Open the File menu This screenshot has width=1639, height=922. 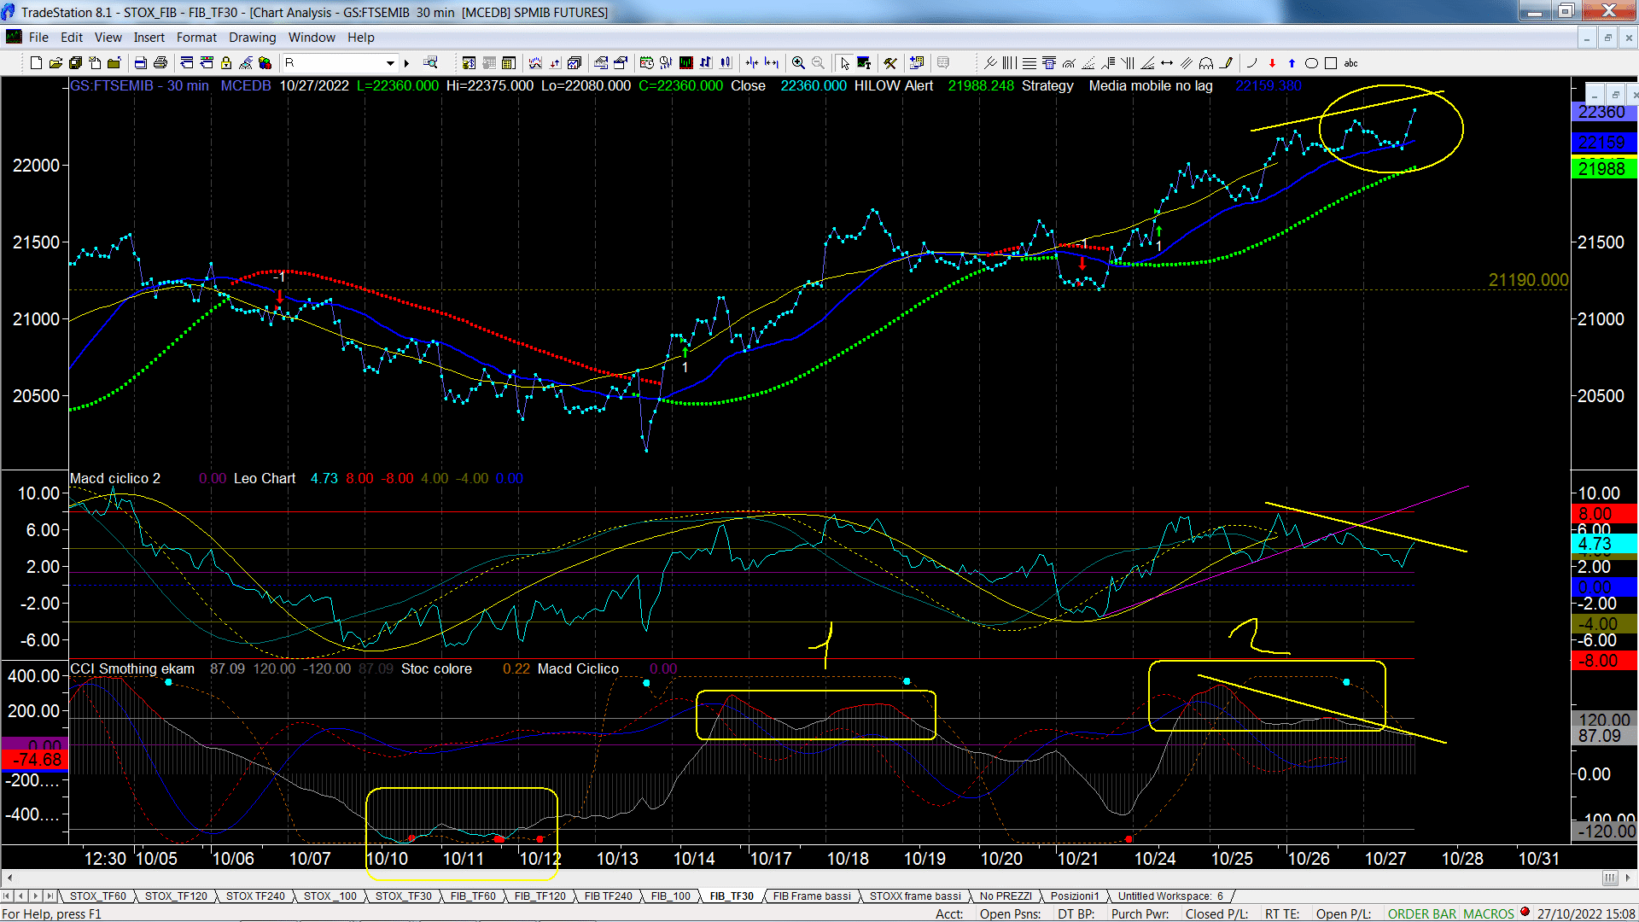tap(38, 38)
